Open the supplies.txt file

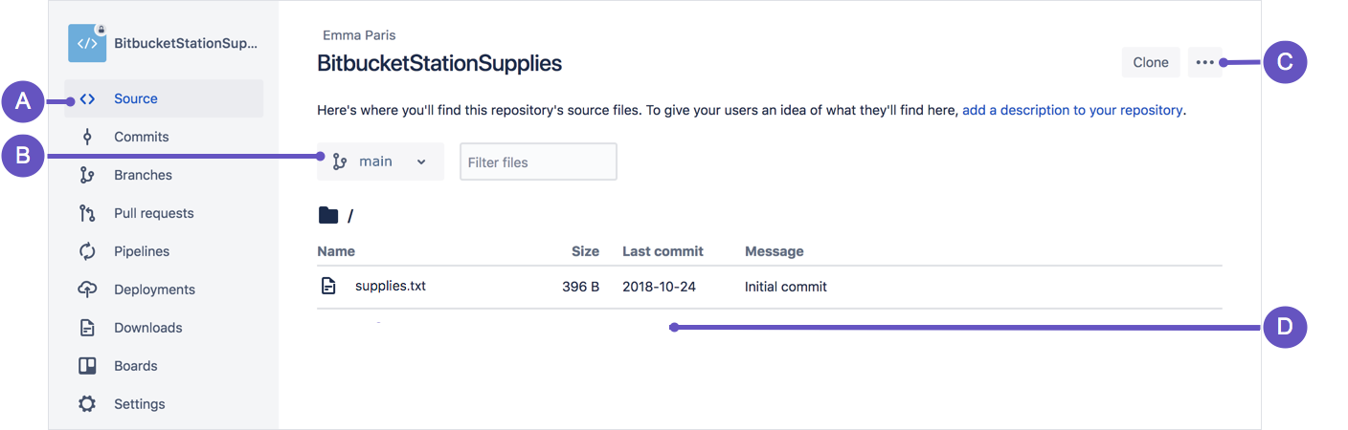coord(390,286)
